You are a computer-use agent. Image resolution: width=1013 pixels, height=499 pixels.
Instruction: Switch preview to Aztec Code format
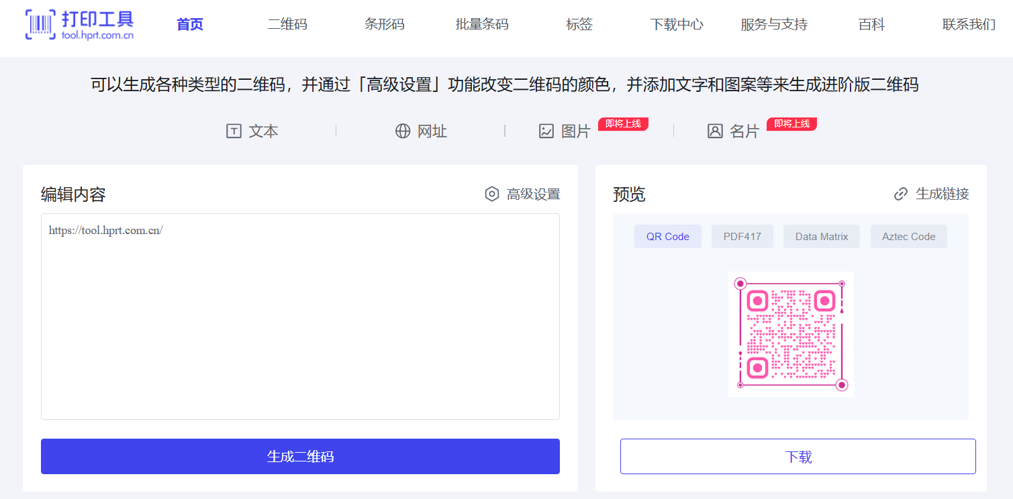click(x=909, y=237)
